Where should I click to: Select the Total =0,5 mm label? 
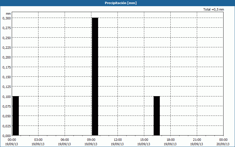coord(214,9)
